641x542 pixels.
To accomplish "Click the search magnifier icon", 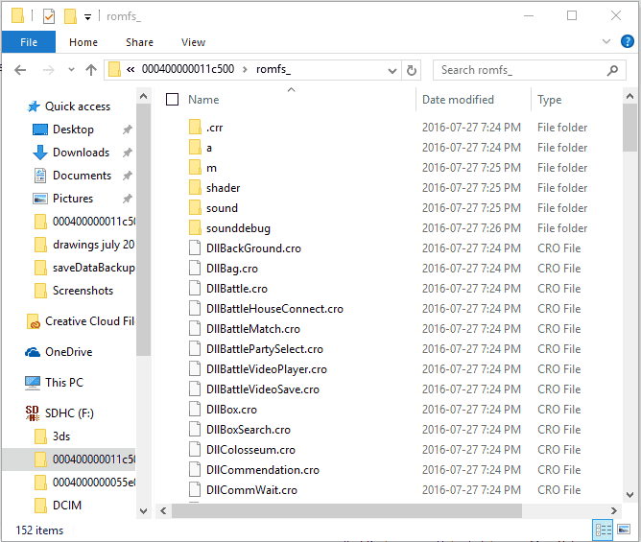I will click(x=612, y=70).
